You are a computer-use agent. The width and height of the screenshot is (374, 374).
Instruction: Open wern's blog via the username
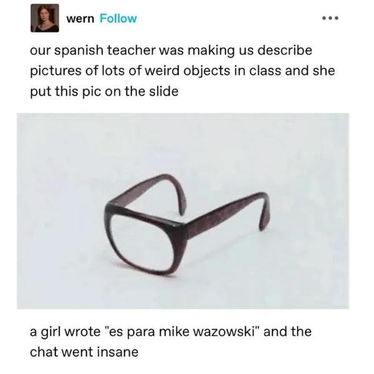pos(80,19)
